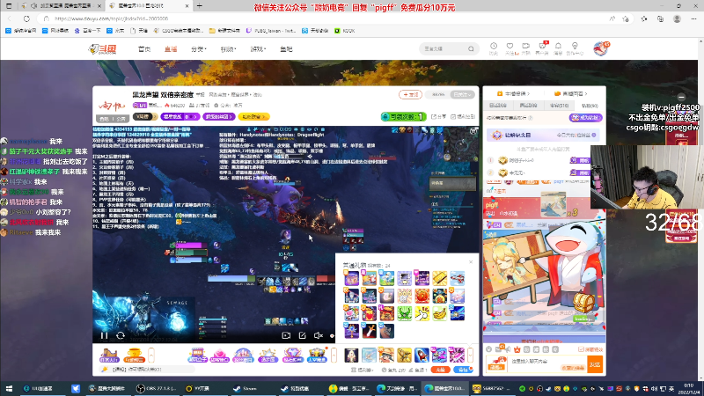Switch to the second ranking tab in chat panel
This screenshot has width=704, height=396.
pos(528,106)
